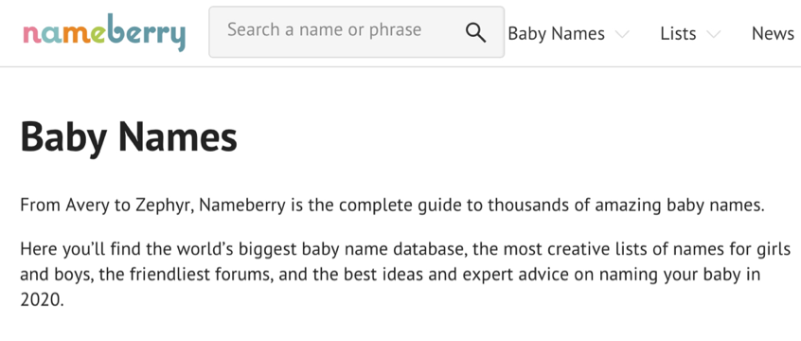Click the letter 'n' of the Nameberry logo
The height and width of the screenshot is (341, 801).
coord(31,35)
